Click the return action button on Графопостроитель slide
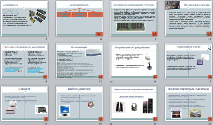This screenshot has height=125, width=213. pyautogui.click(x=210, y=119)
